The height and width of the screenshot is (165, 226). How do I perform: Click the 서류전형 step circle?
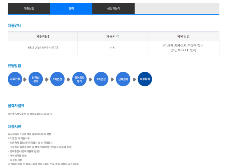[x=15, y=79]
